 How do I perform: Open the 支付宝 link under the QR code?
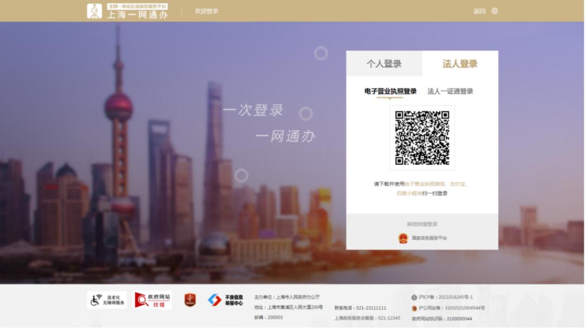point(457,183)
